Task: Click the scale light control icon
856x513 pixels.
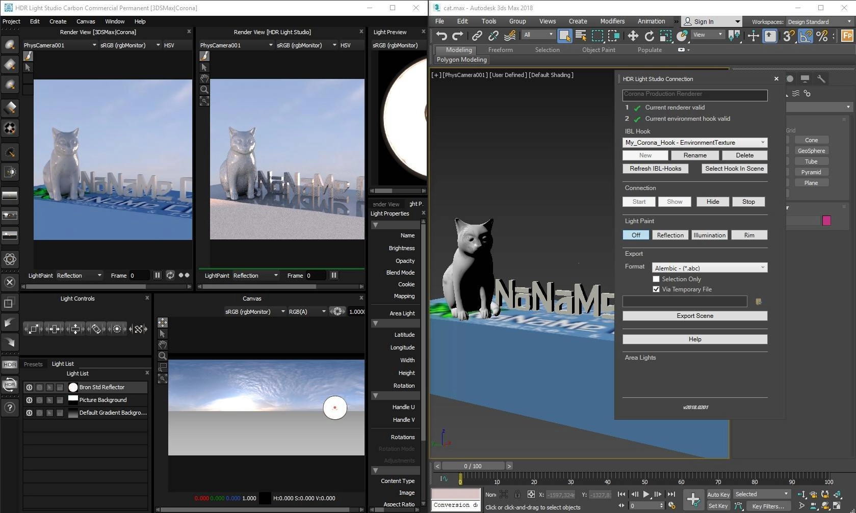Action: [x=33, y=329]
